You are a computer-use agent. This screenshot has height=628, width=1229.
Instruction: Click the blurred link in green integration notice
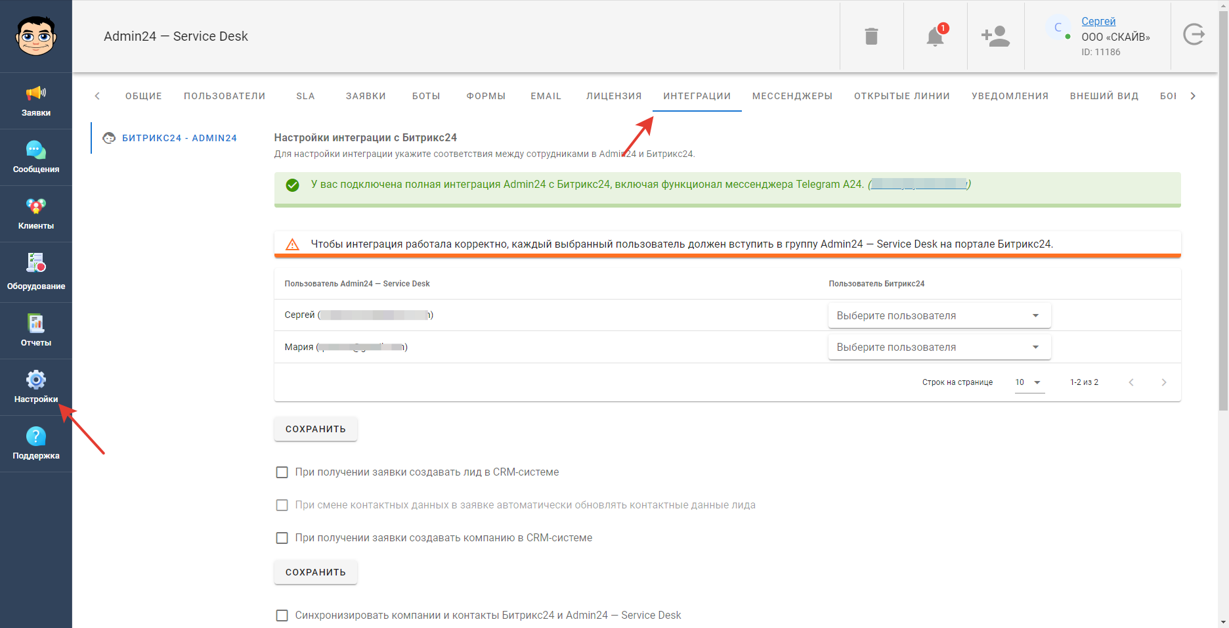coord(919,185)
